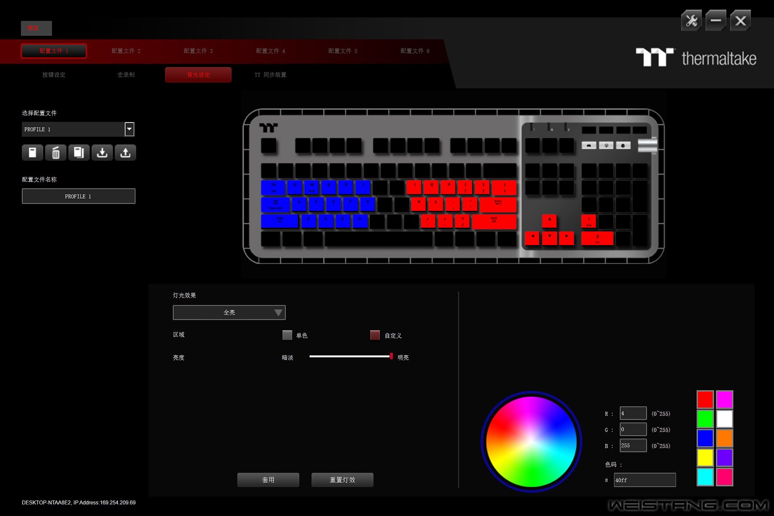
Task: Switch to 配置文件 1 tab
Action: pyautogui.click(x=53, y=51)
